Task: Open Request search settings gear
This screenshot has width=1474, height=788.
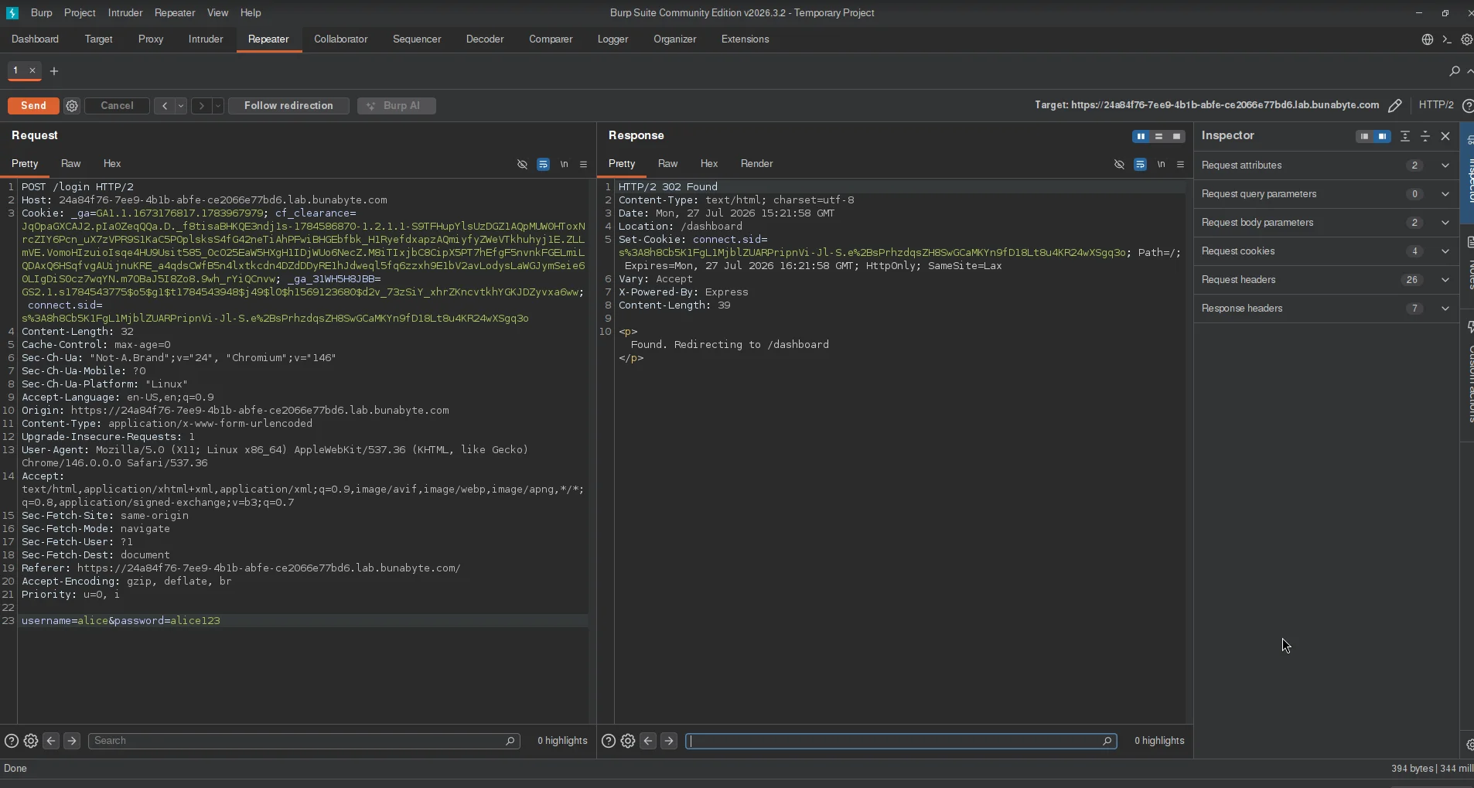Action: coord(31,741)
